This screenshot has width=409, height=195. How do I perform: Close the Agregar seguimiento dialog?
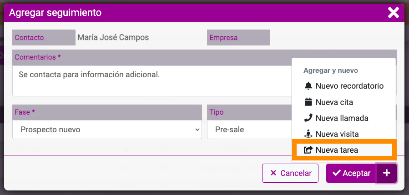[x=394, y=13]
